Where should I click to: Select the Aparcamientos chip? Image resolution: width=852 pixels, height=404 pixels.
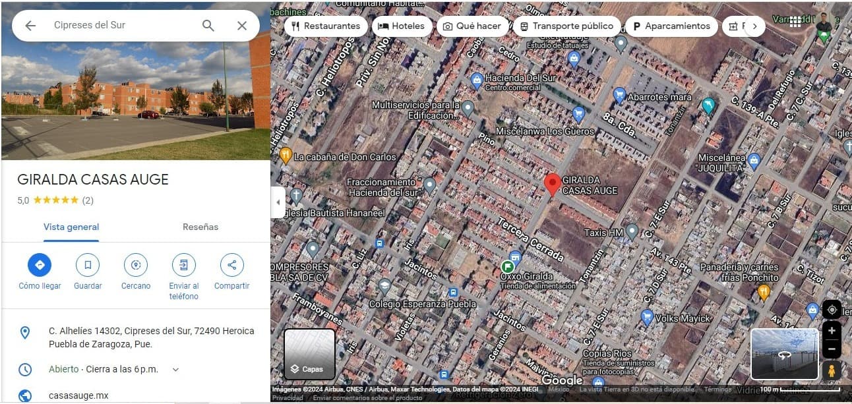671,26
